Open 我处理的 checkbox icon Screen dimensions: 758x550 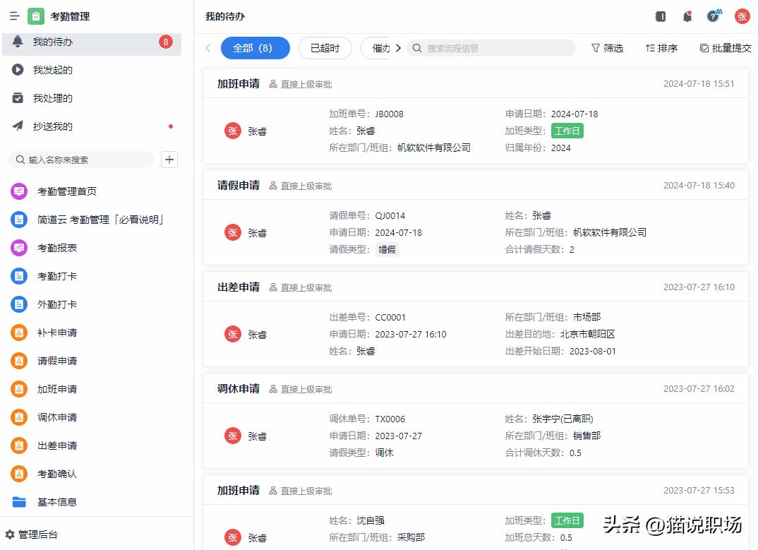point(18,98)
